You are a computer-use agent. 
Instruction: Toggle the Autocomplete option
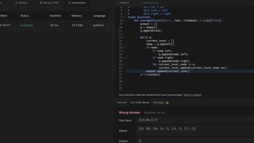[150, 3]
